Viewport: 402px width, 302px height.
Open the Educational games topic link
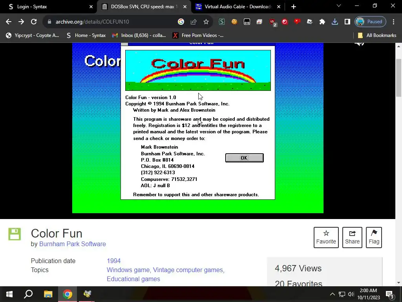133,279
